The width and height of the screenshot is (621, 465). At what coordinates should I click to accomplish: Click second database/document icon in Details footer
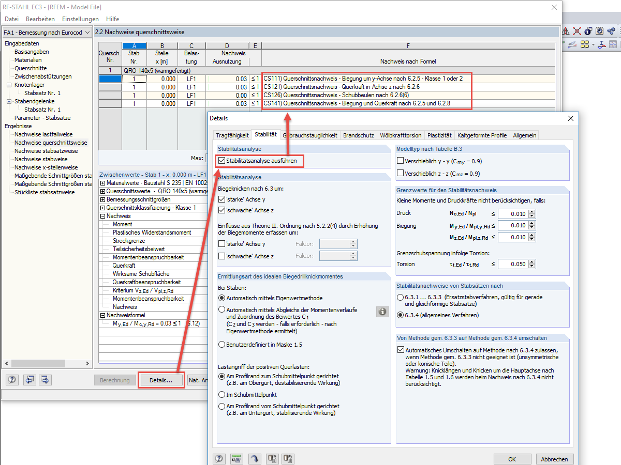pos(289,458)
